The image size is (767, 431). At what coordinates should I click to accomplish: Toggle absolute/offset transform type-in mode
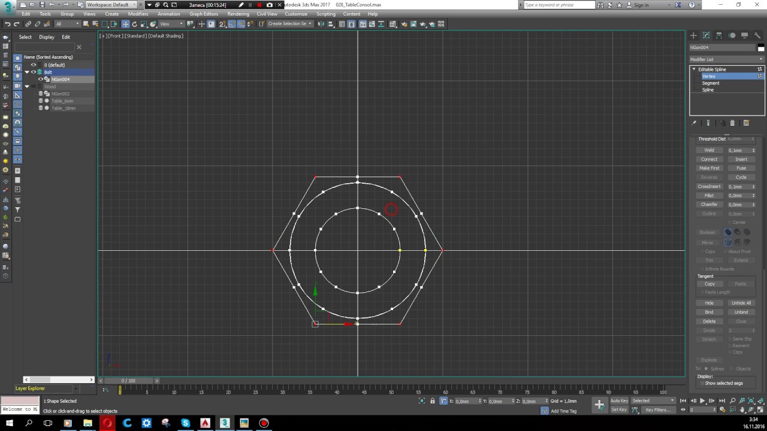[x=443, y=401]
